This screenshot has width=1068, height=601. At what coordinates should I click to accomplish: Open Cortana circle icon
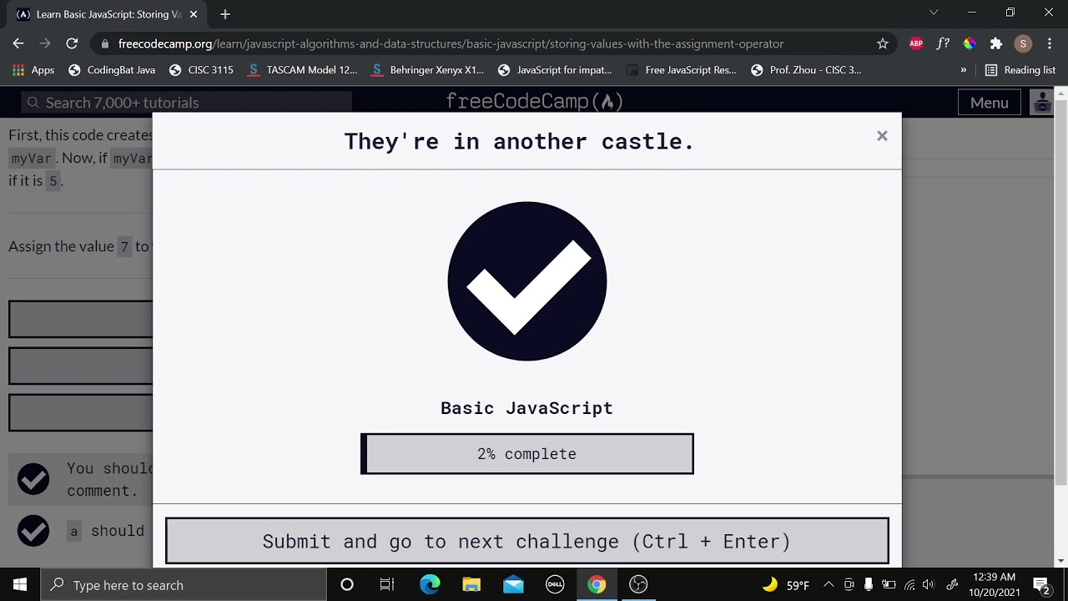347,584
